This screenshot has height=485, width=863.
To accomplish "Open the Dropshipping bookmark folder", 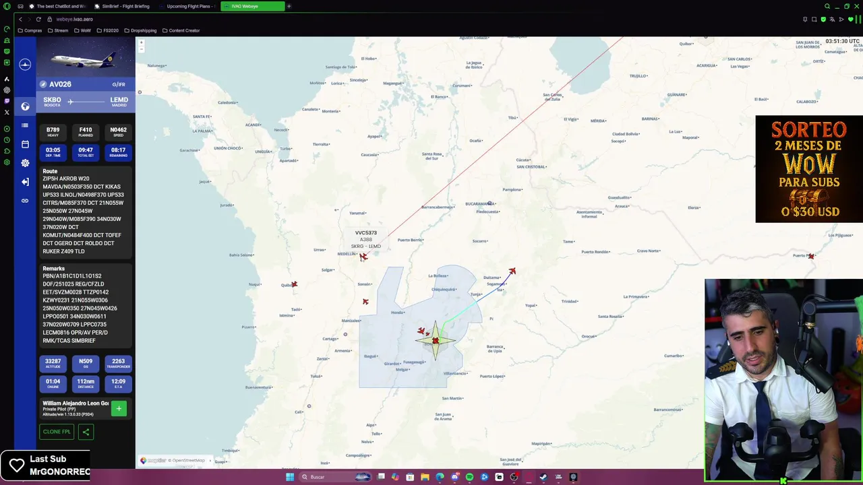I will [140, 30].
